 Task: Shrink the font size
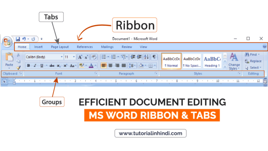tap(86, 57)
